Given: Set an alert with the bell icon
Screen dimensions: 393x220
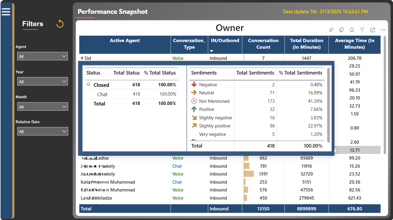Looking at the screenshot, I should [352, 30].
